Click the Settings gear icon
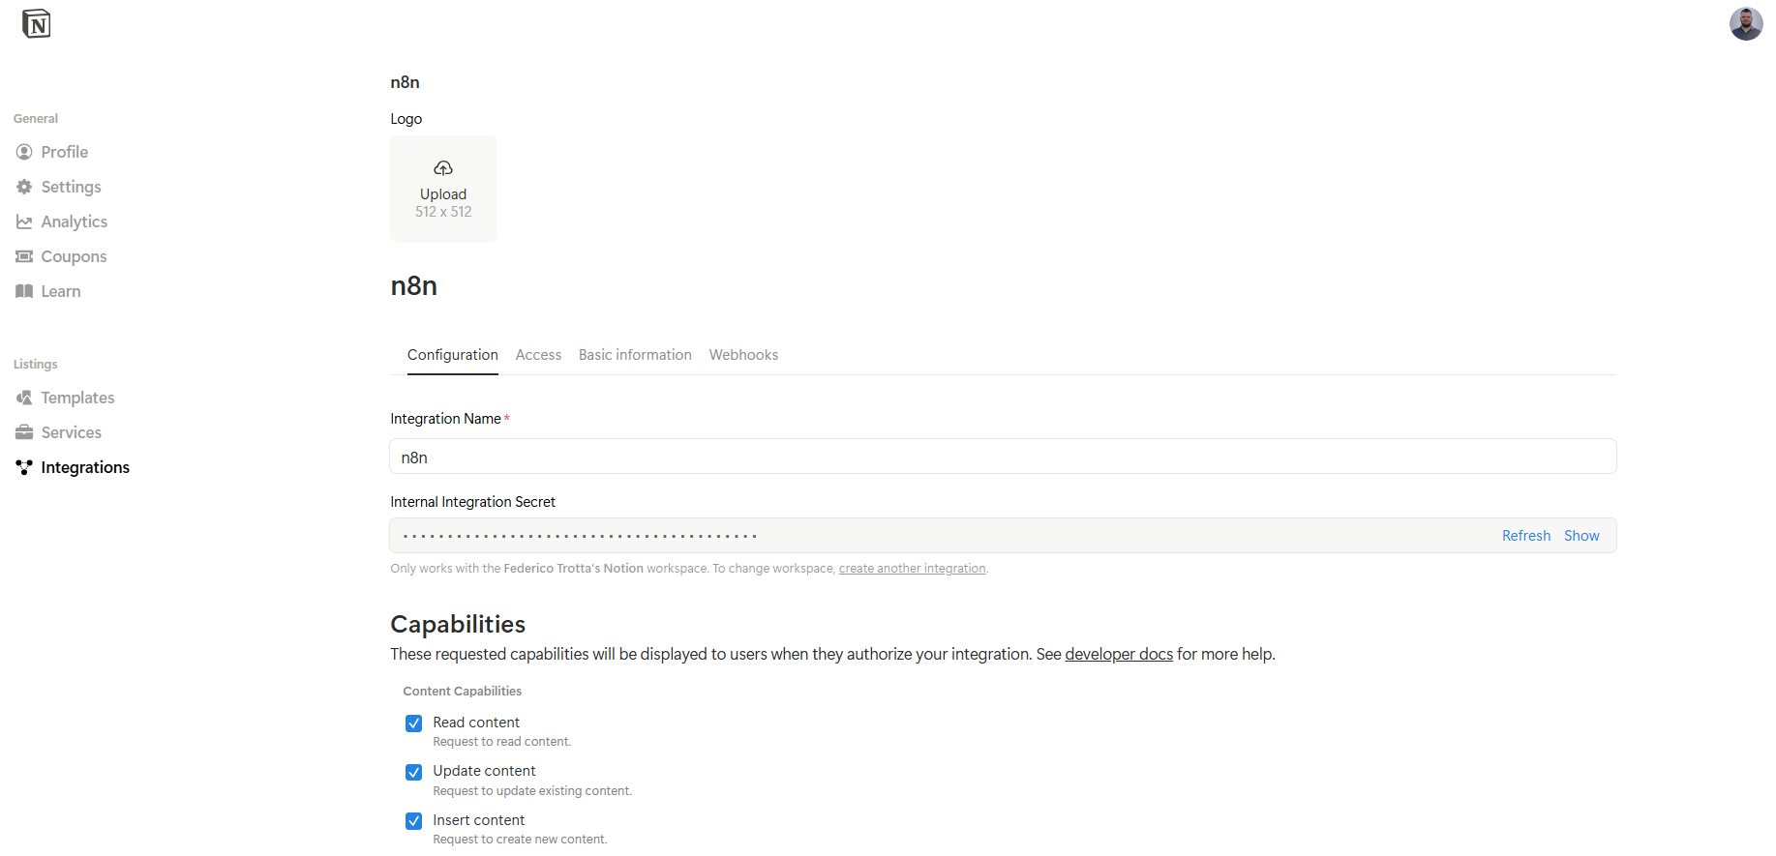This screenshot has height=856, width=1776. coord(24,187)
